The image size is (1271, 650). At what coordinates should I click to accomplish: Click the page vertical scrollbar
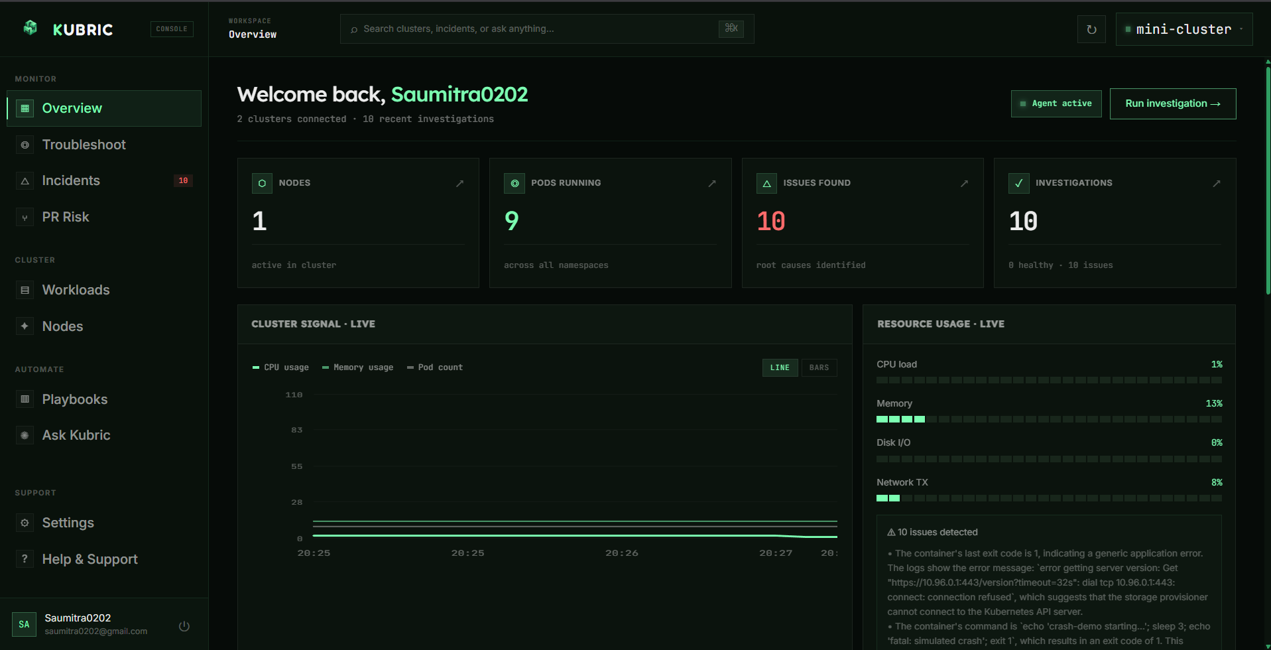tap(1268, 179)
